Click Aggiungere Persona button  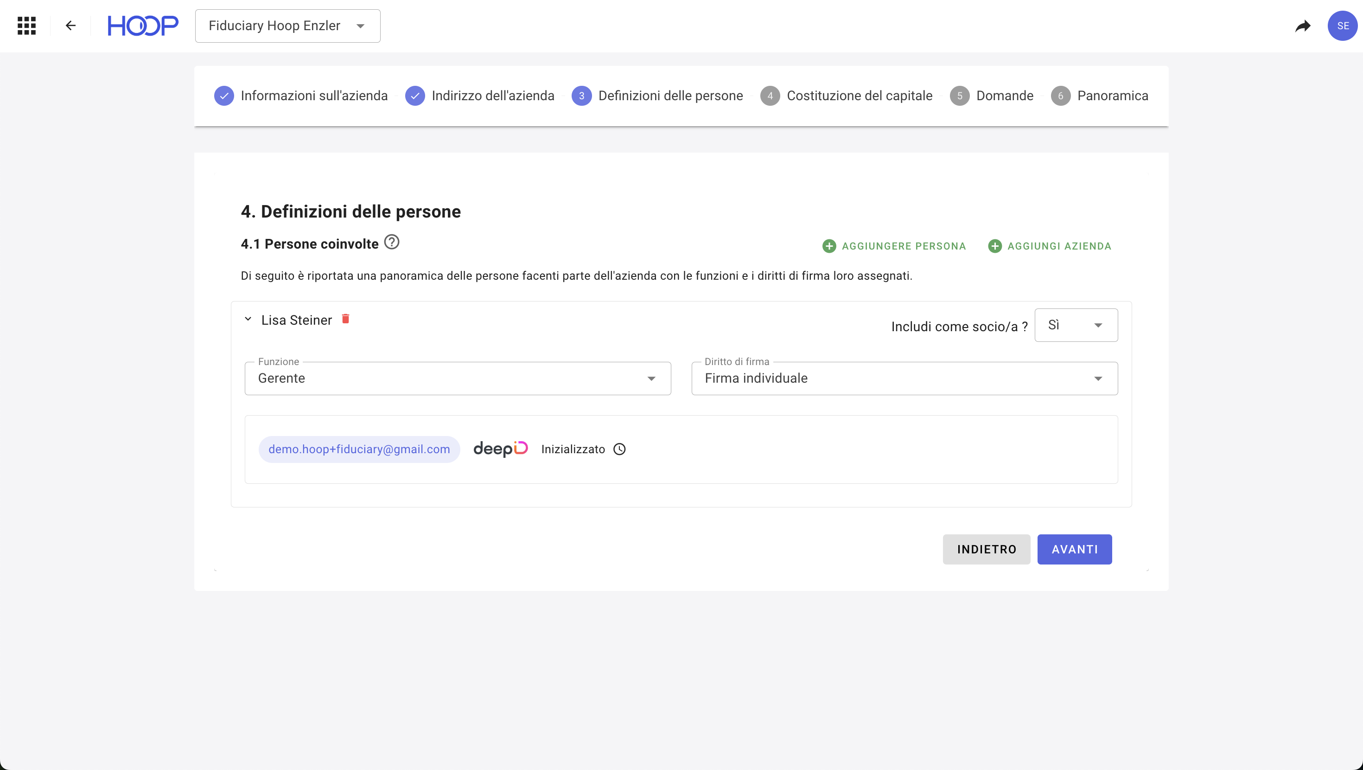coord(894,246)
